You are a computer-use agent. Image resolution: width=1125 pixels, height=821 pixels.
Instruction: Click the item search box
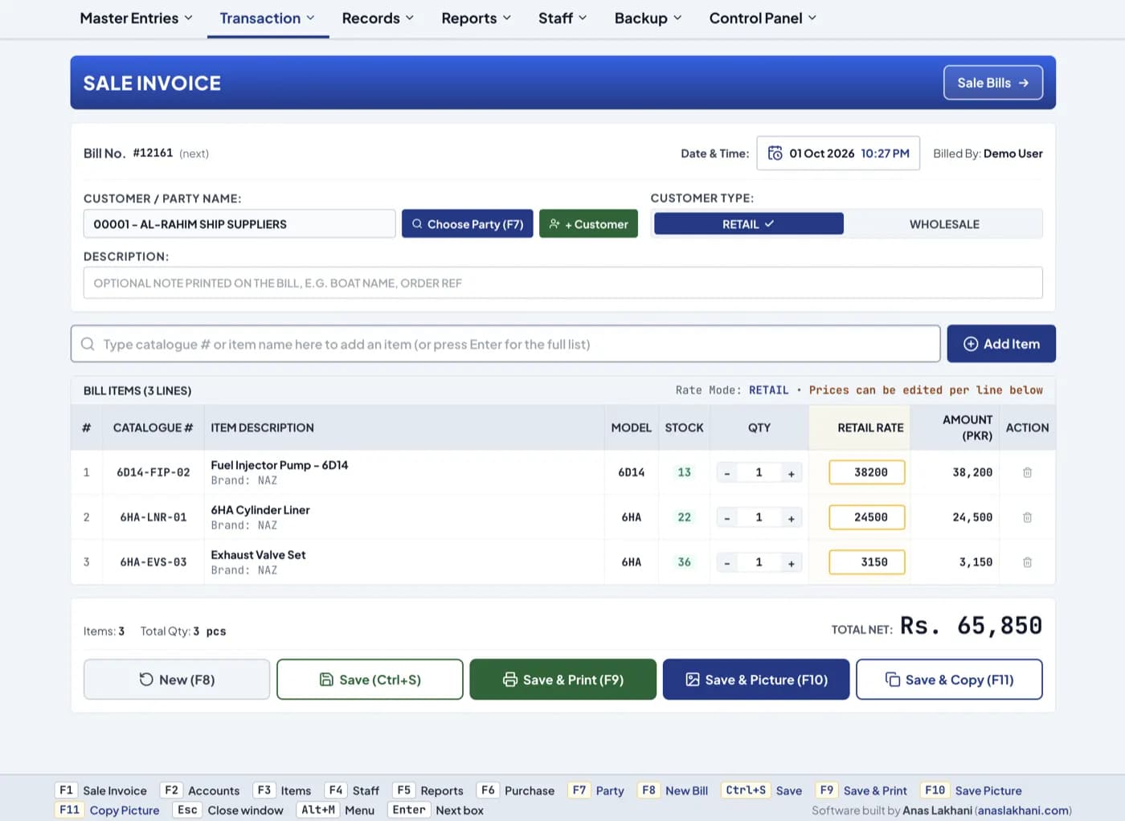point(505,344)
